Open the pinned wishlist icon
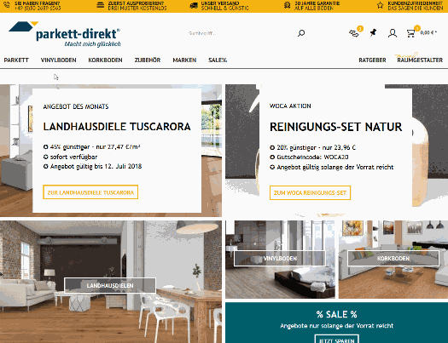448x343 pixels. 373,33
